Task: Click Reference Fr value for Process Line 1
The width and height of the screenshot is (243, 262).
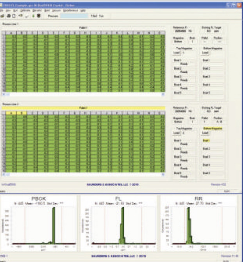Action: [x=180, y=31]
